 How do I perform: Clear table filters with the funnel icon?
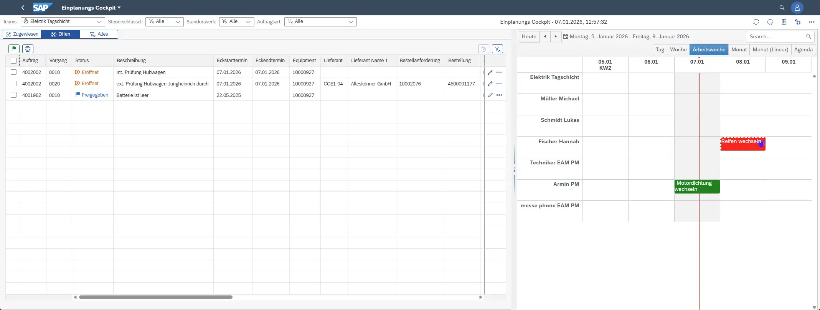[497, 49]
